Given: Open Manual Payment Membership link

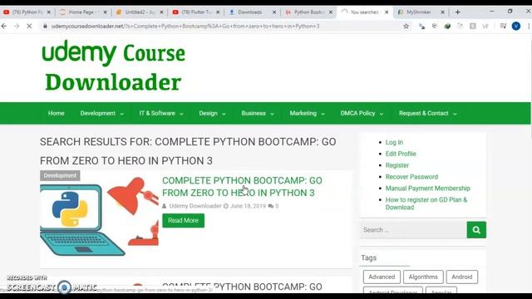Looking at the screenshot, I should (427, 189).
